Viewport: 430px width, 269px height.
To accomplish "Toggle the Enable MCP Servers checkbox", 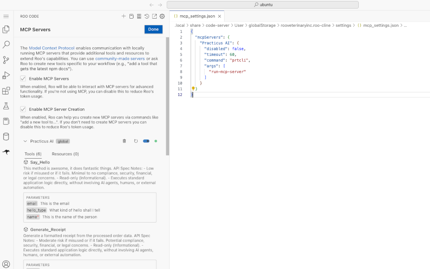I will coord(23,79).
